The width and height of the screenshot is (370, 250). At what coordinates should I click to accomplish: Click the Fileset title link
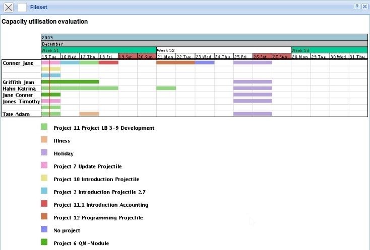click(39, 7)
